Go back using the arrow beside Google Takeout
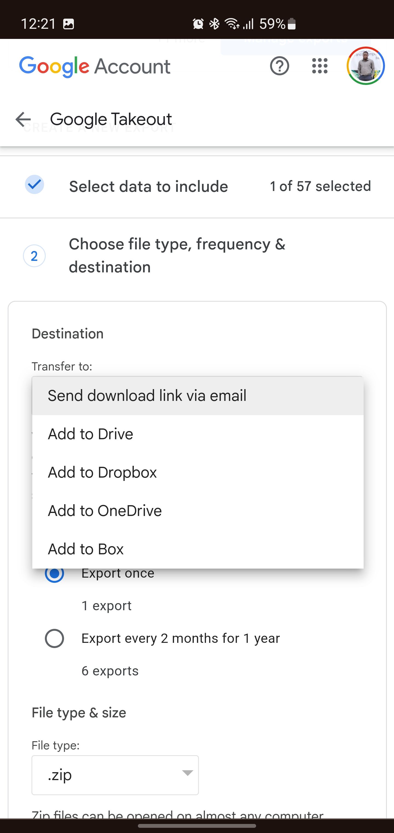394x833 pixels. [23, 119]
